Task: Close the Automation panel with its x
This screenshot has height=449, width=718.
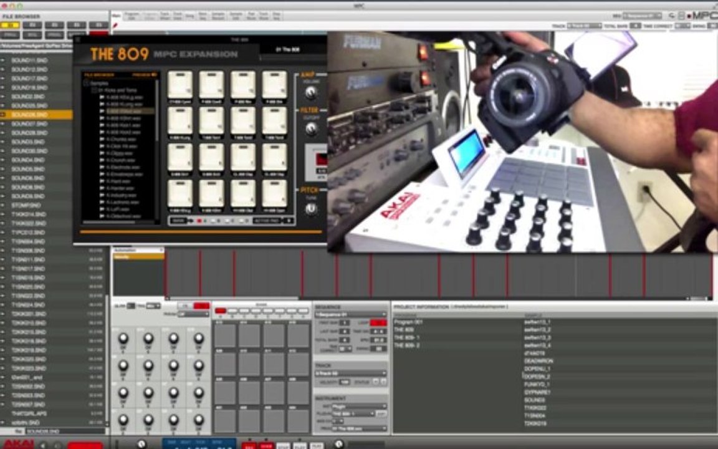Action: (x=161, y=250)
